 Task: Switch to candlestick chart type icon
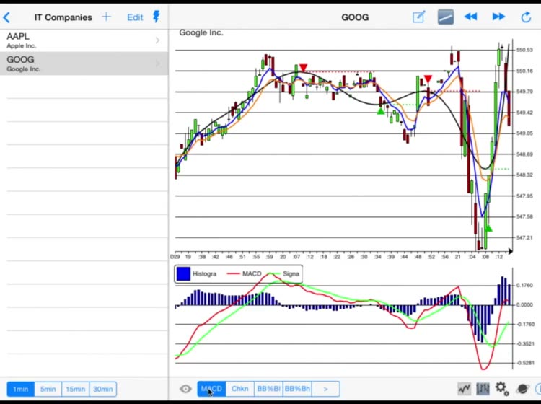coord(483,389)
